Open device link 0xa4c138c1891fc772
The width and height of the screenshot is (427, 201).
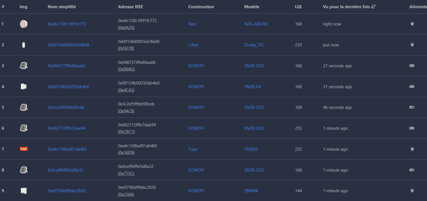[x=67, y=24]
